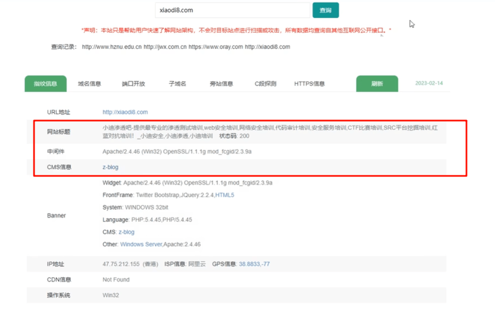Open the 子域名 tab
This screenshot has width=495, height=331.
point(177,83)
